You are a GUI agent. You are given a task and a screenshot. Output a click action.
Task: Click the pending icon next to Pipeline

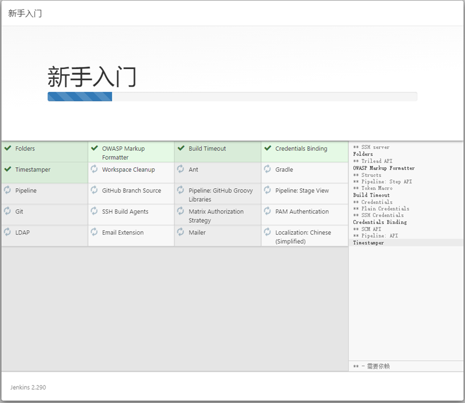pyautogui.click(x=7, y=190)
